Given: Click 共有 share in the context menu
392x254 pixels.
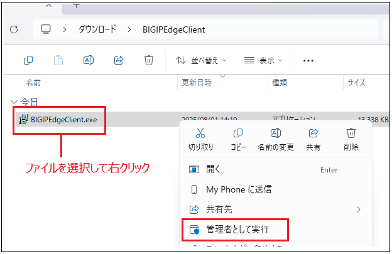Looking at the screenshot, I should click(x=313, y=139).
